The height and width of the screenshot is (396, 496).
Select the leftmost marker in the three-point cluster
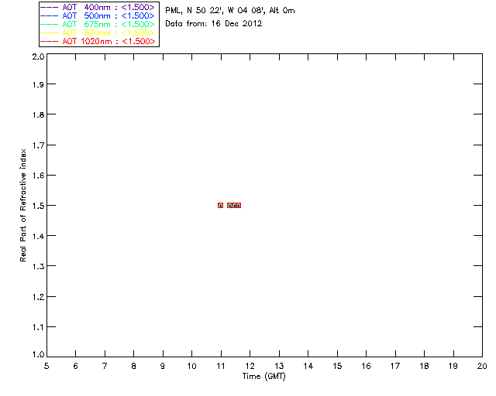[229, 205]
